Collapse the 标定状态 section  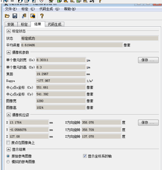point(9,31)
